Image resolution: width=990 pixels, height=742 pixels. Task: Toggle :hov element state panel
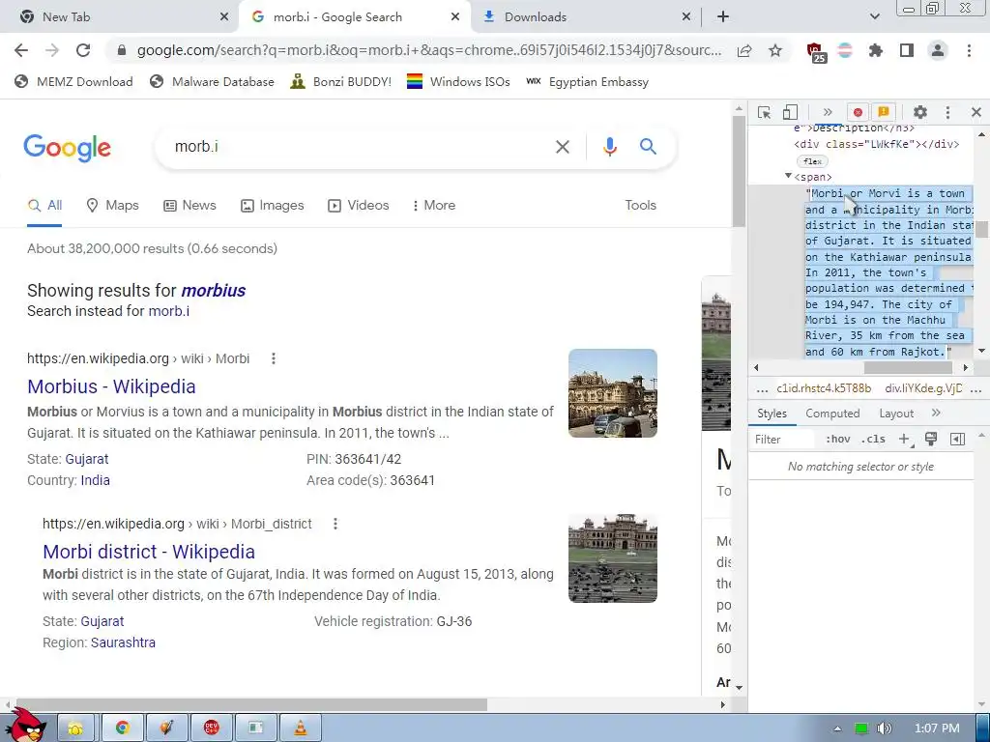coord(838,440)
